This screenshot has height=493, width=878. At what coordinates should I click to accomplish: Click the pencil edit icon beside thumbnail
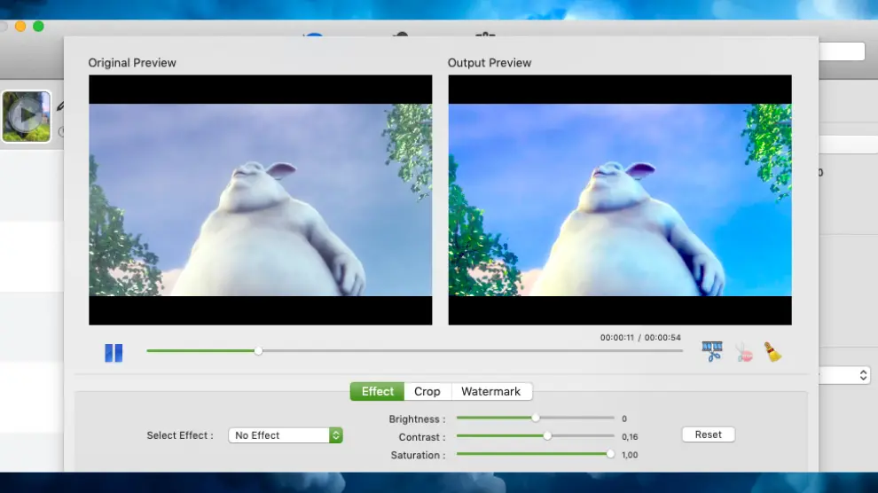coord(60,106)
